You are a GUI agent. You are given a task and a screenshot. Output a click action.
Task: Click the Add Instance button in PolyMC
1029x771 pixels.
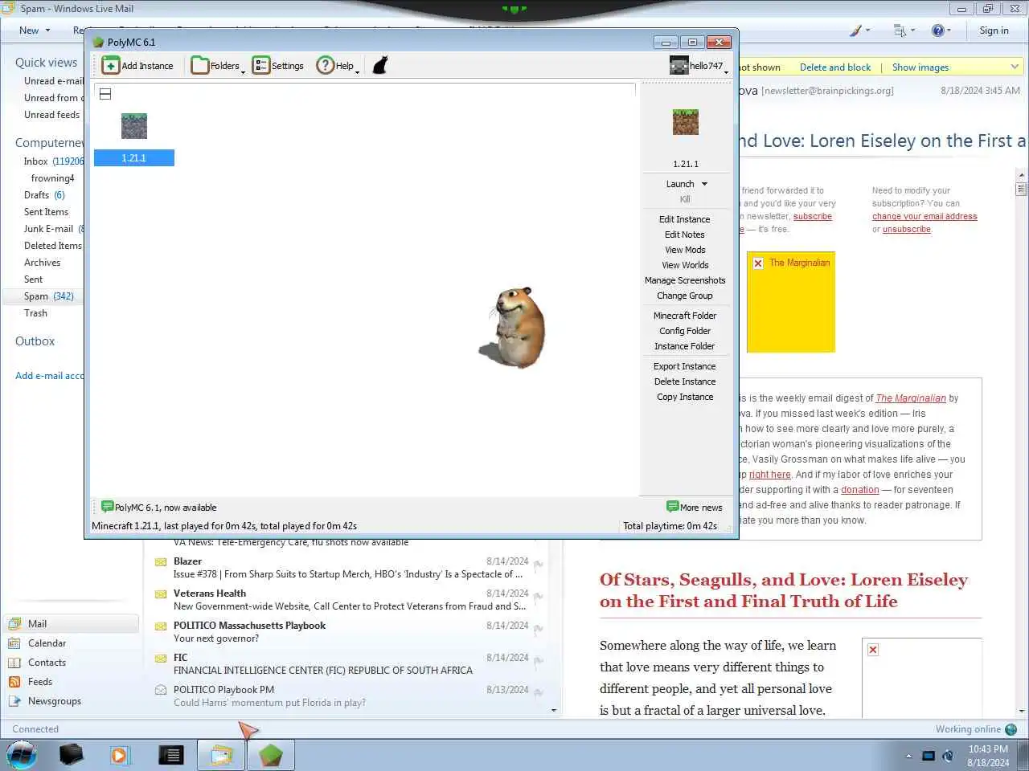point(138,66)
